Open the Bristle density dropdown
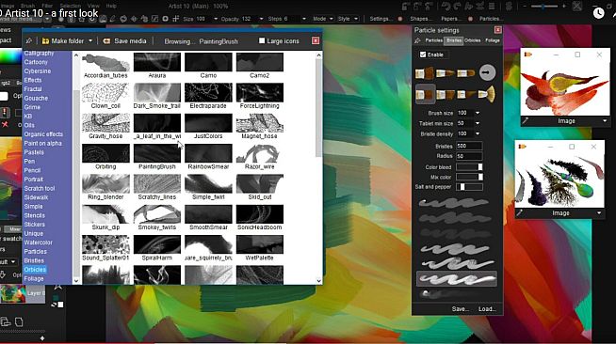Image resolution: width=616 pixels, height=344 pixels. (478, 133)
